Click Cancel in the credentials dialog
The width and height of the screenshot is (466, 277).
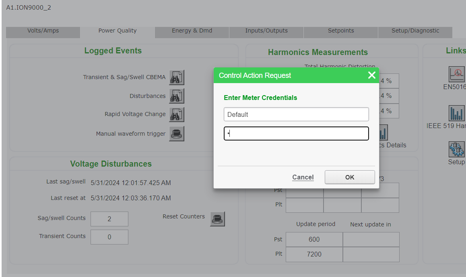coord(303,177)
